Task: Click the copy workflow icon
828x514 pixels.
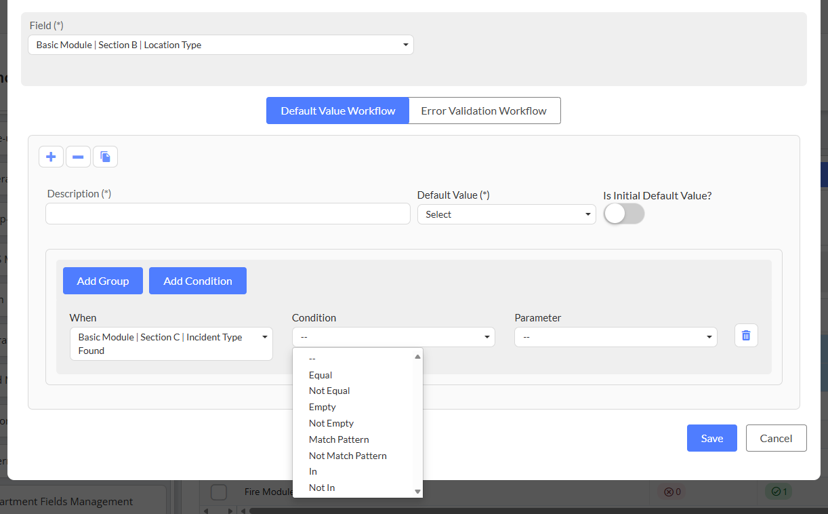Action: pyautogui.click(x=105, y=157)
